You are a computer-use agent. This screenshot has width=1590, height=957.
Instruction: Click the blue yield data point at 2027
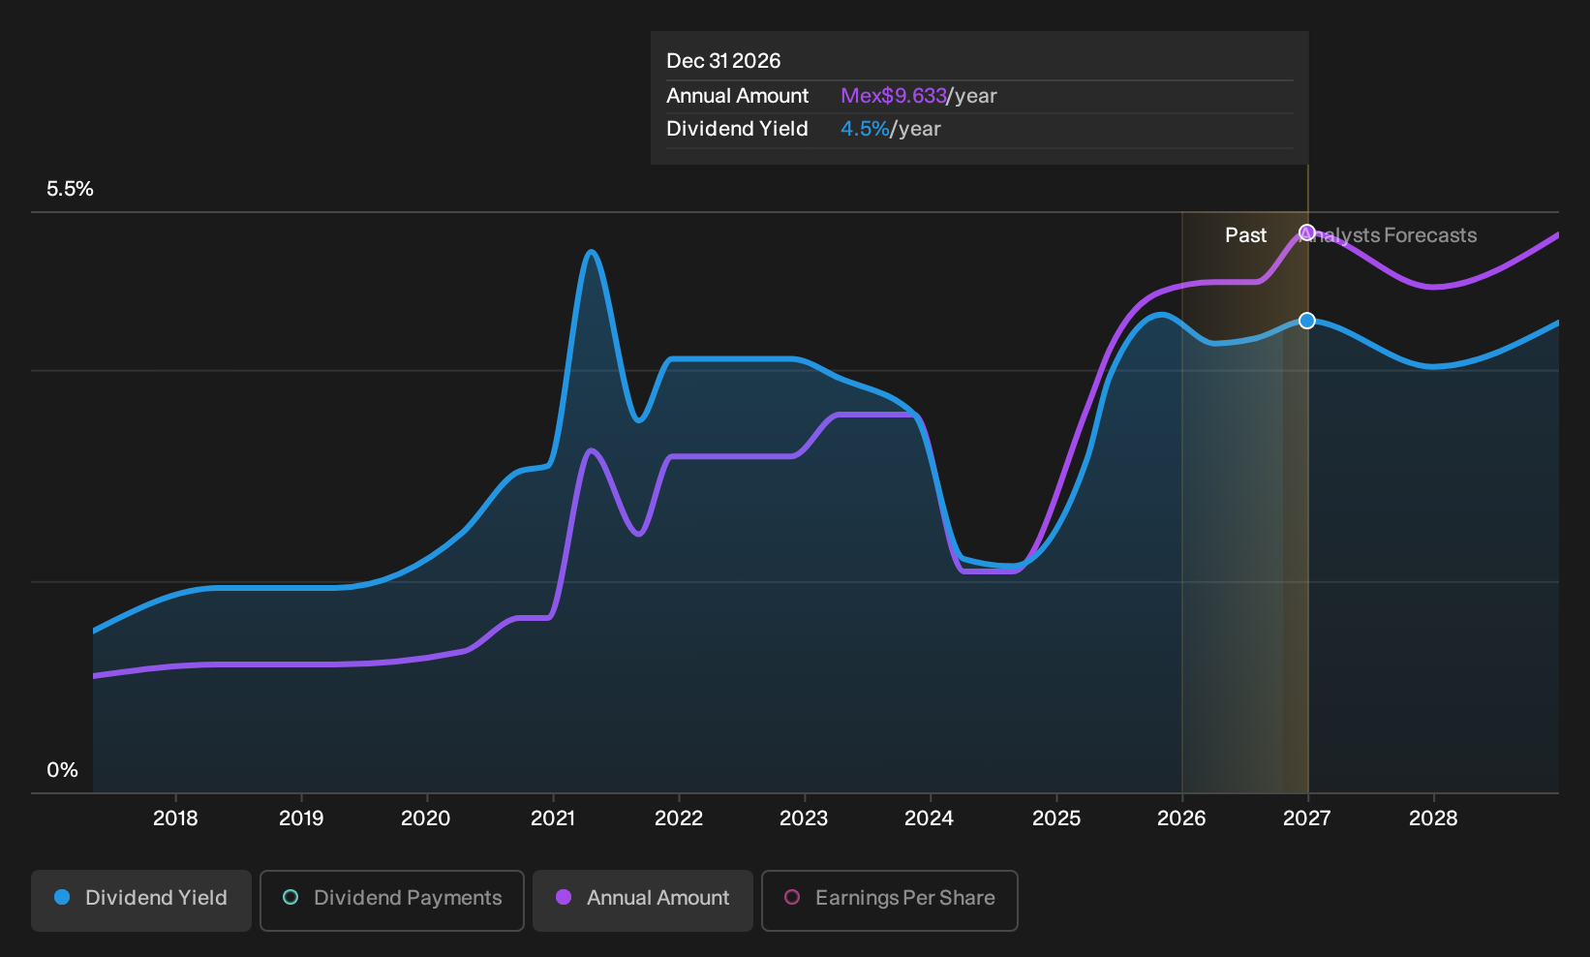(x=1307, y=321)
